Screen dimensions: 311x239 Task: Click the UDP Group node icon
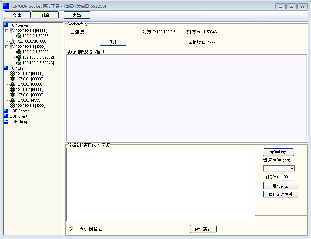coord(6,122)
